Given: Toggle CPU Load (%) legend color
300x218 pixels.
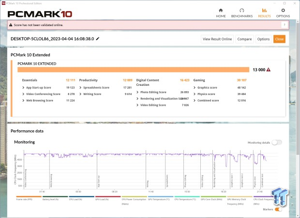Looking at the screenshot, I should [81, 196].
